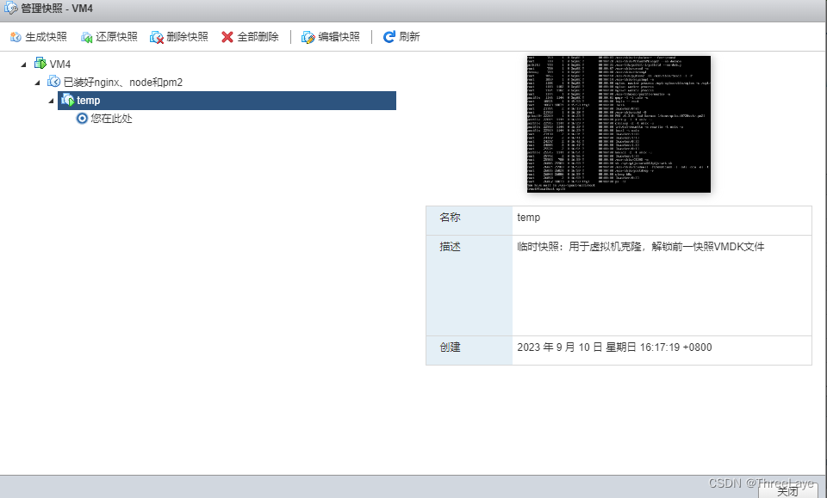The width and height of the screenshot is (827, 498).
Task: Click the 名称 field label
Action: (x=450, y=218)
